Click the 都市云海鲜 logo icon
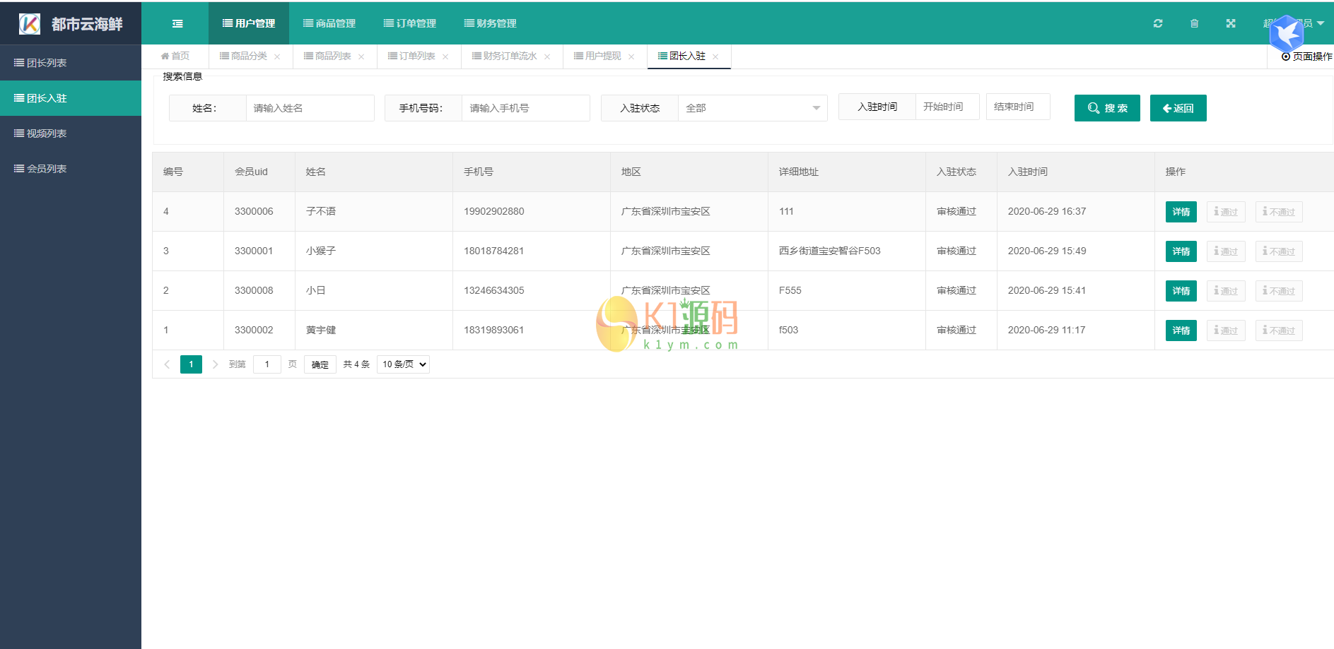 [x=30, y=24]
